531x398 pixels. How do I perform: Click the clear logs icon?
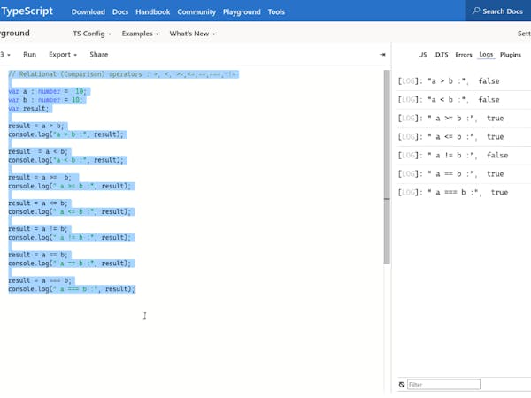click(x=402, y=385)
